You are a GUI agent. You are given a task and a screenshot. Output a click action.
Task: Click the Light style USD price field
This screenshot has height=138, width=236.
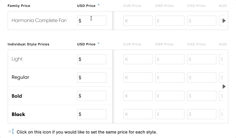click(92, 59)
